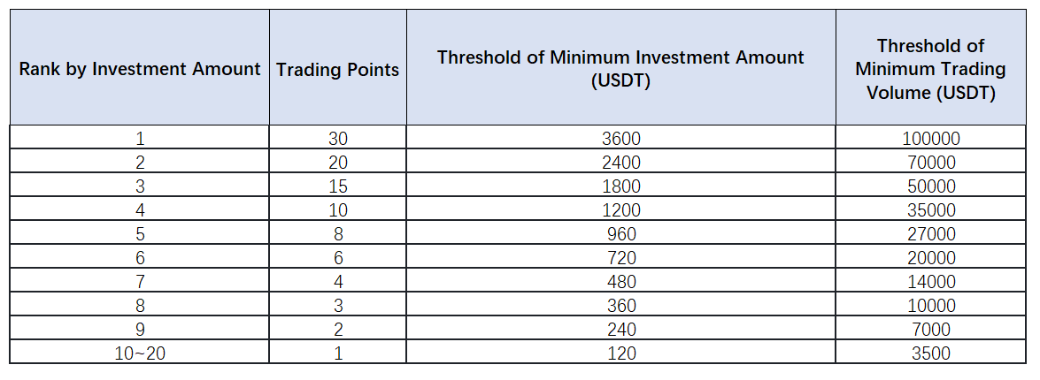Select the 35000 trading volume cell
This screenshot has width=1040, height=380.
pos(930,210)
